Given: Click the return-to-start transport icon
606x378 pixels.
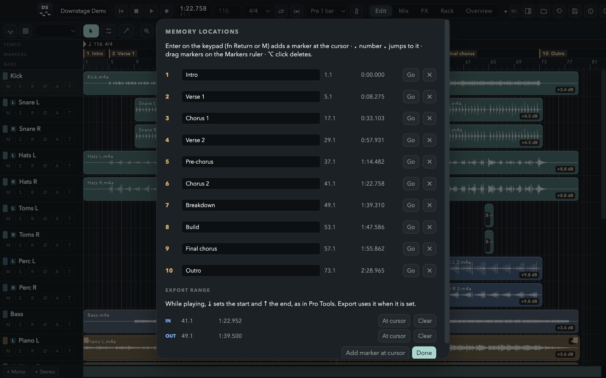Looking at the screenshot, I should 121,11.
